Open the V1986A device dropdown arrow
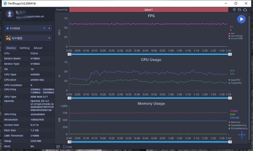The height and width of the screenshot is (151, 253). coord(49,28)
